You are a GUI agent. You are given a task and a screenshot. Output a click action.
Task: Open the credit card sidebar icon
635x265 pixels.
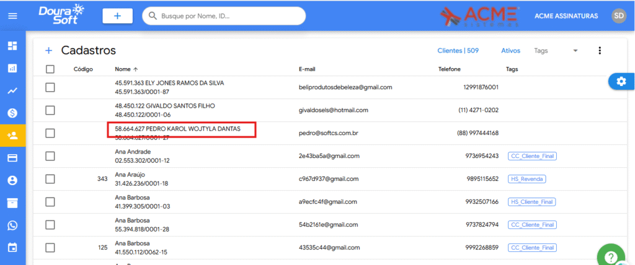12,158
